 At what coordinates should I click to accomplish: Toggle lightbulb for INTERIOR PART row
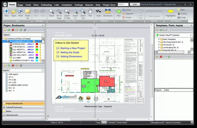[40, 44]
